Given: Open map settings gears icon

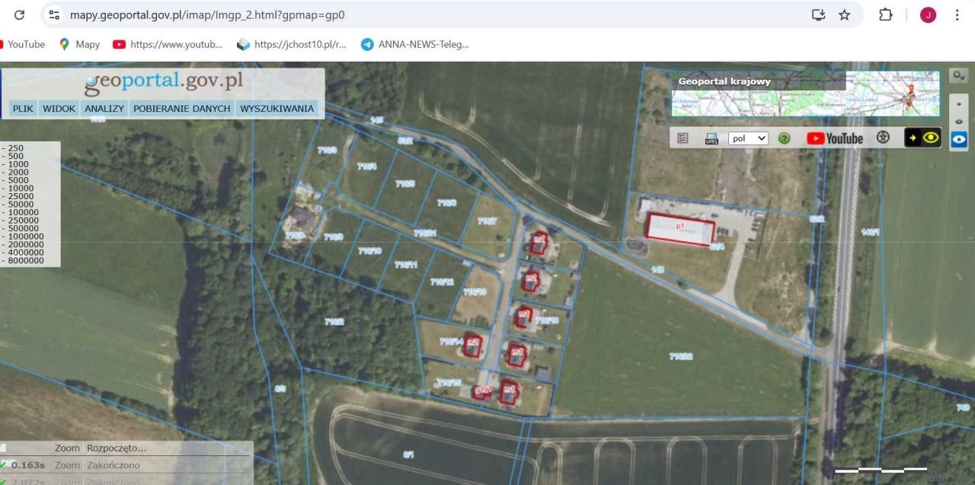Looking at the screenshot, I should coord(959,75).
